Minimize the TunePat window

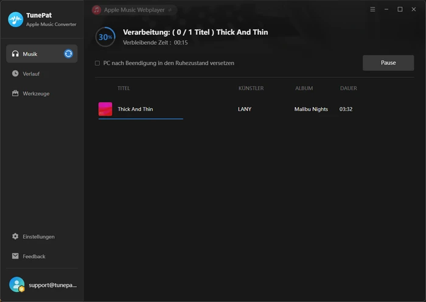click(x=386, y=9)
